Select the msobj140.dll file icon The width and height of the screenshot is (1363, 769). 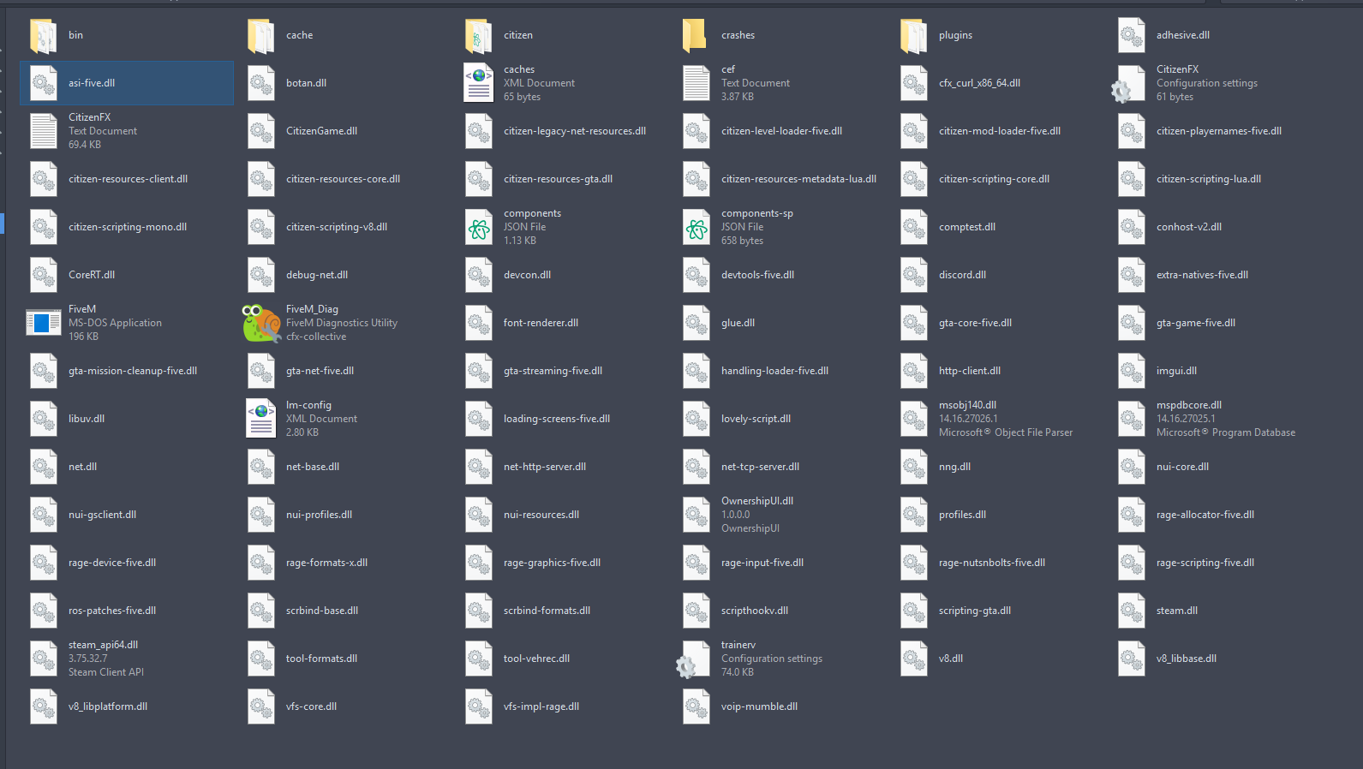913,419
